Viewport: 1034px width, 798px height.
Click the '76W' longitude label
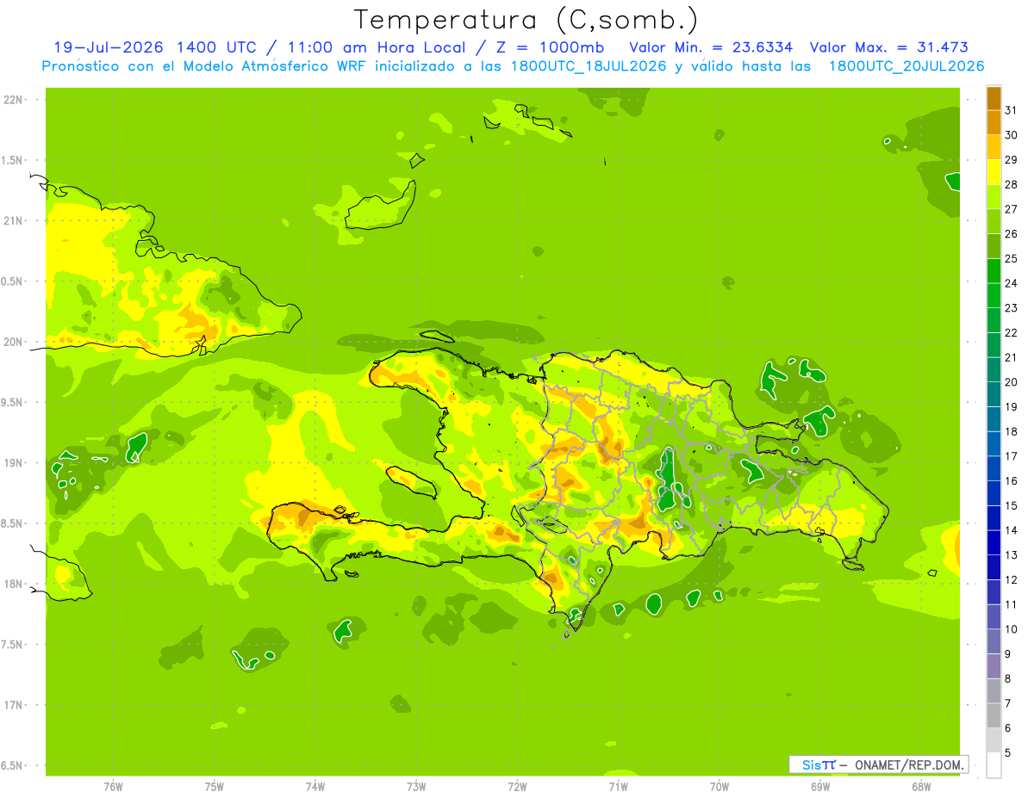coord(113,786)
